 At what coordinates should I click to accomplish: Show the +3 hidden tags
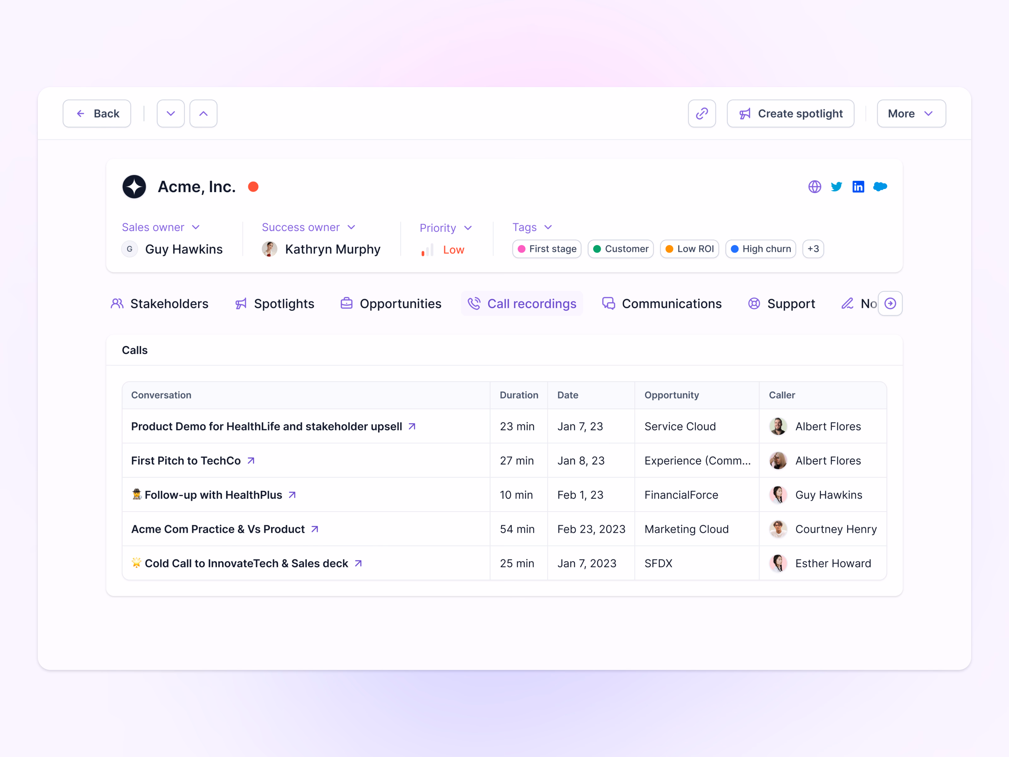click(x=813, y=249)
